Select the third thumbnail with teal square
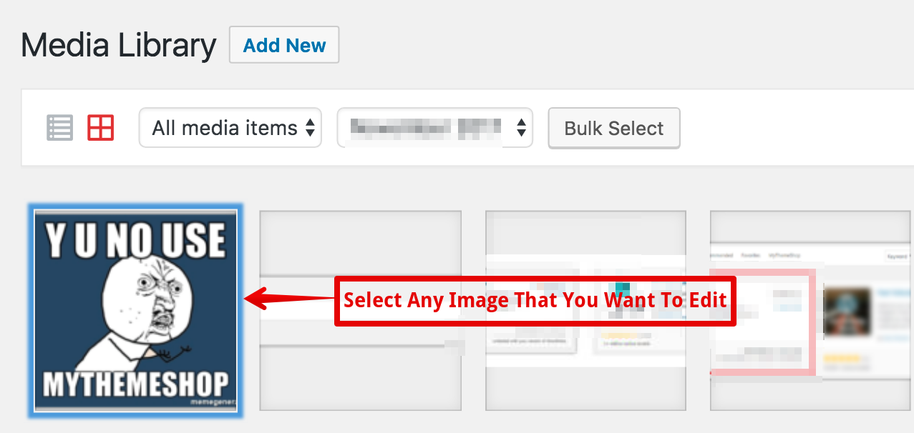 (x=586, y=311)
